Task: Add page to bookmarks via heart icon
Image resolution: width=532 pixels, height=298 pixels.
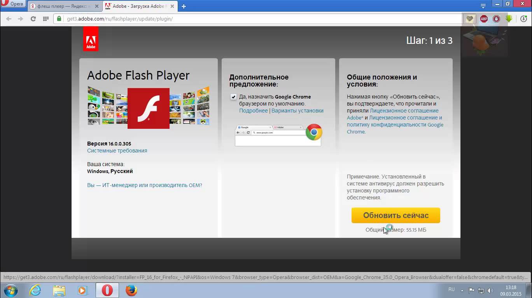Action: 469,19
